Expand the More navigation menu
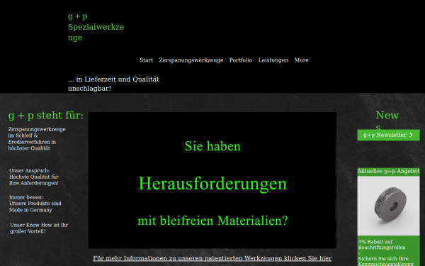Image resolution: width=425 pixels, height=266 pixels. pos(302,60)
